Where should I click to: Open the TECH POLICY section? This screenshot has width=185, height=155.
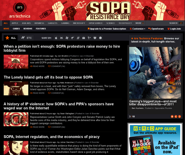[x=125, y=23]
